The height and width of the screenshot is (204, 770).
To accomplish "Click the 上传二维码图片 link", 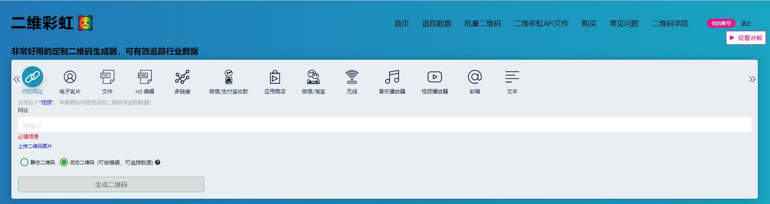I will point(35,146).
